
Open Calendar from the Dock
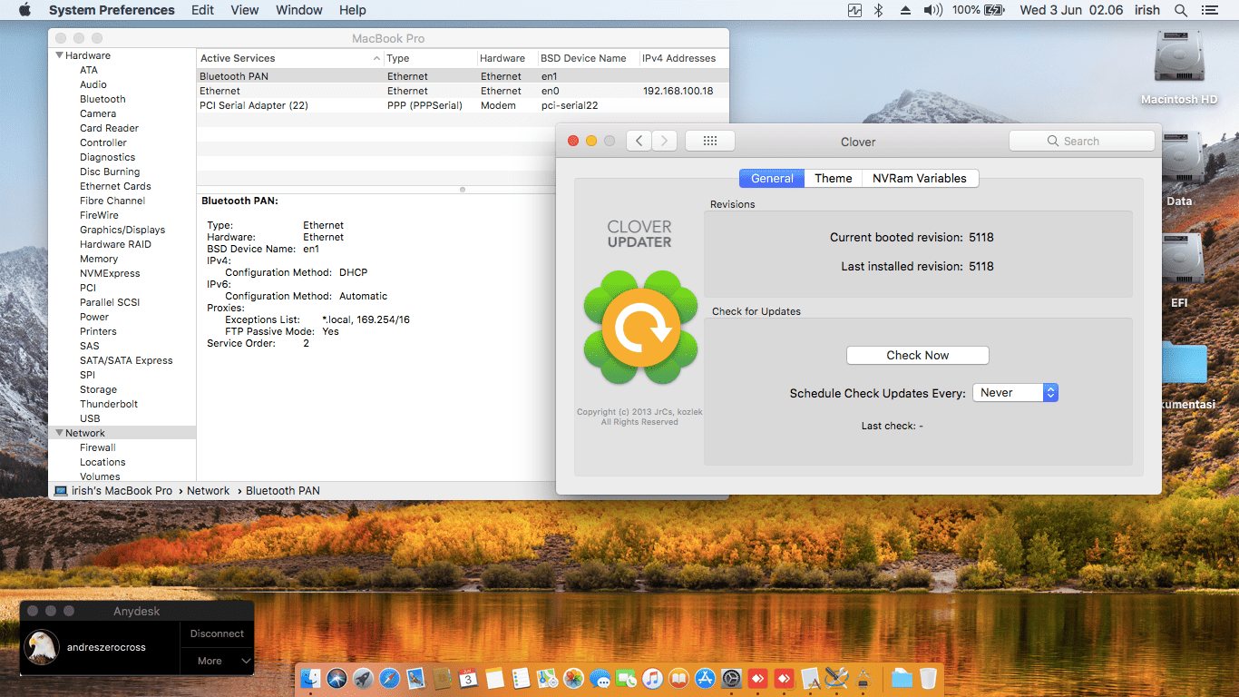(x=468, y=678)
